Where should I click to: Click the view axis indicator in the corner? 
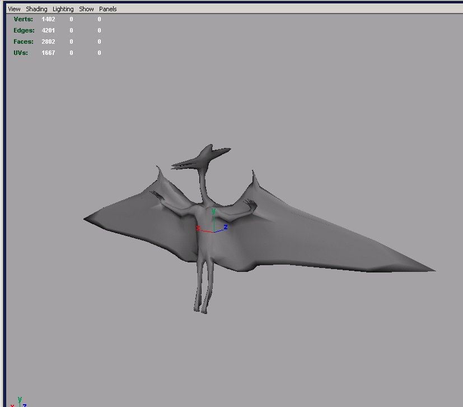(18, 401)
